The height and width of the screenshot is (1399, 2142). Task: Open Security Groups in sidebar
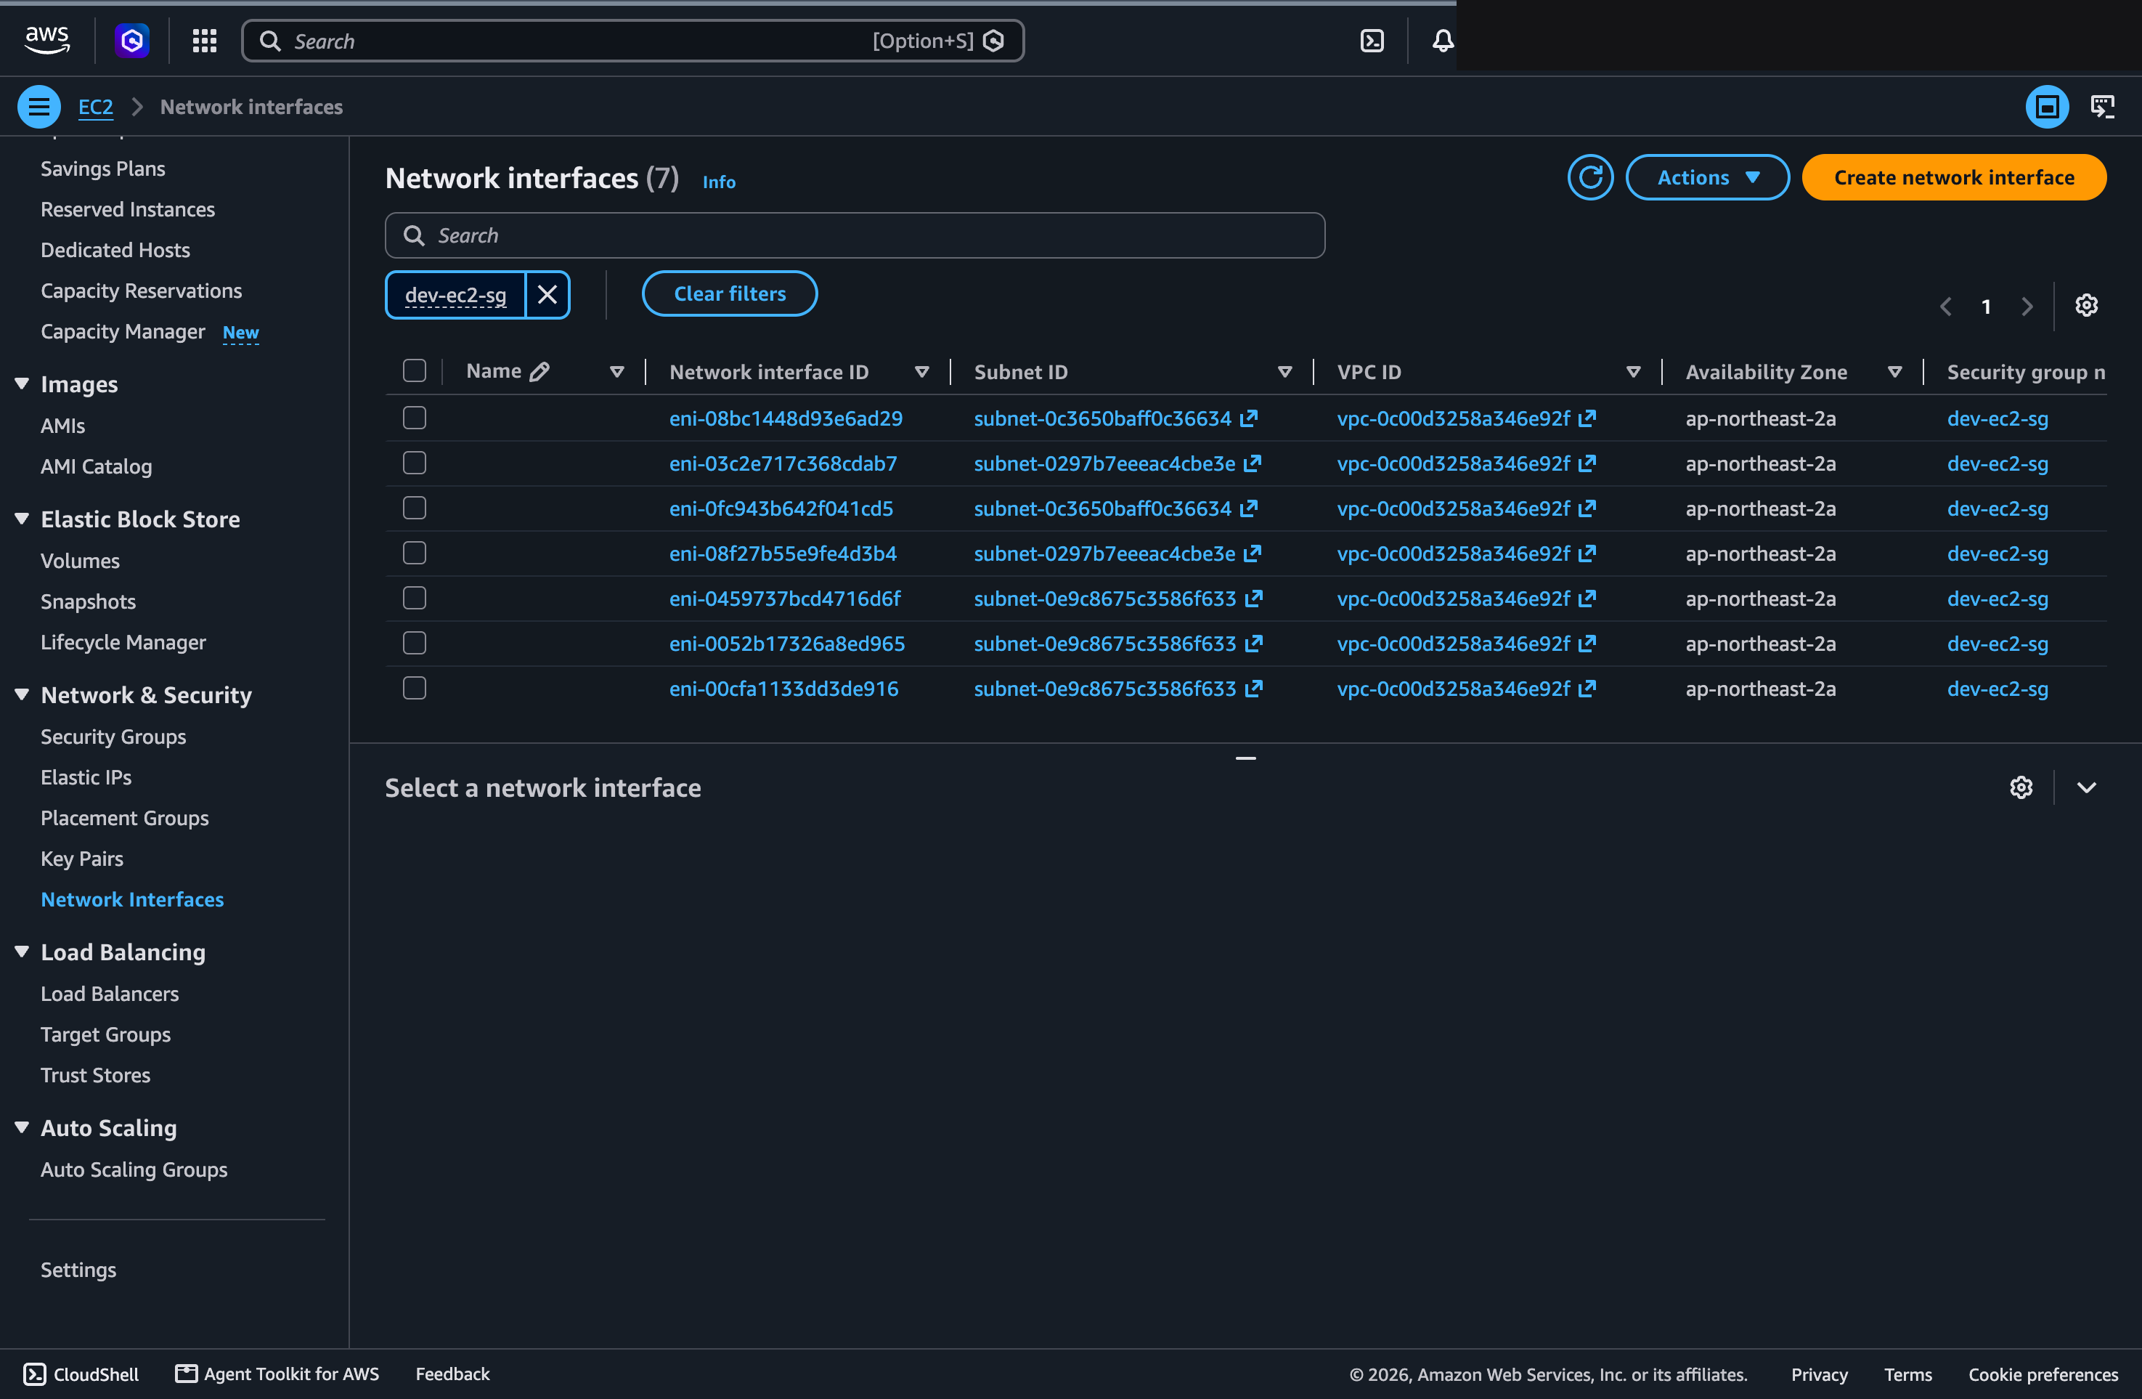[x=113, y=737]
